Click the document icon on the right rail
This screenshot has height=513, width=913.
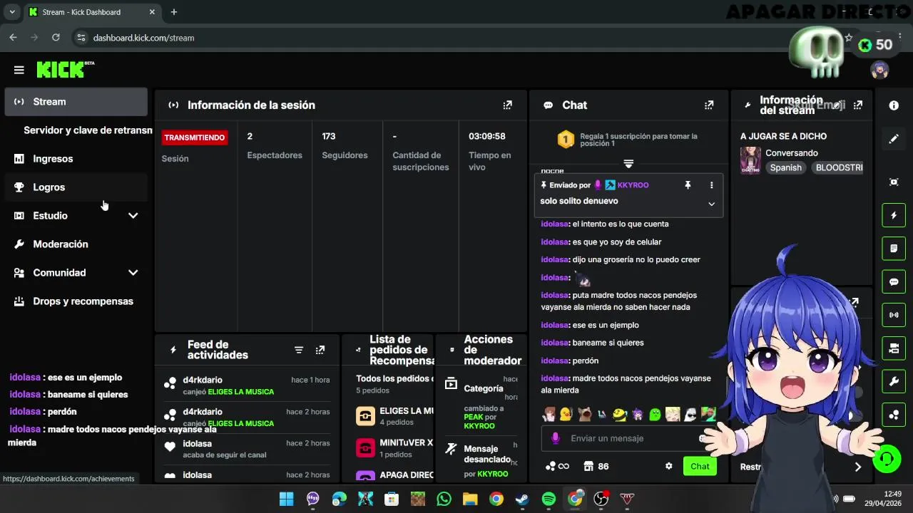click(894, 249)
